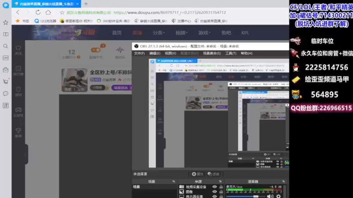Open the OBS 工具(T) menu
The height and width of the screenshot is (198, 353).
(x=231, y=53)
